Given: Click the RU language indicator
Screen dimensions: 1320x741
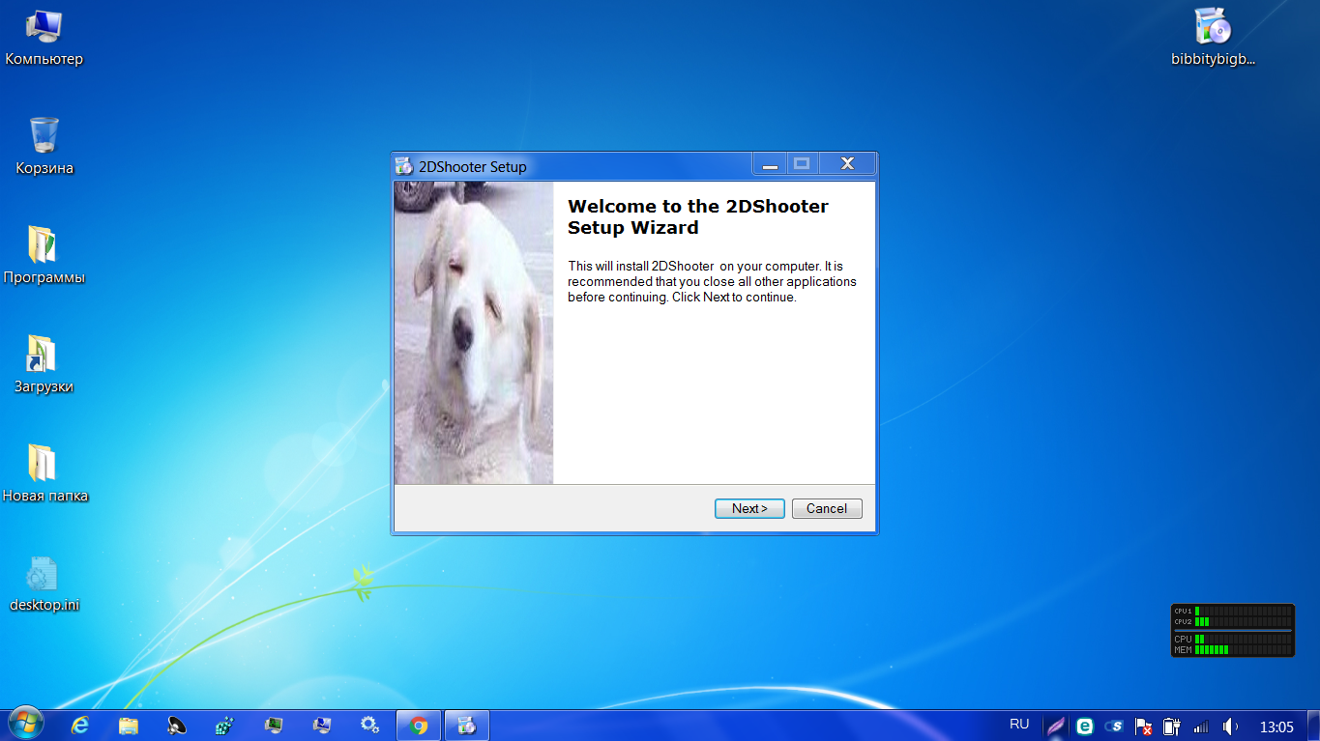Looking at the screenshot, I should (x=1019, y=724).
